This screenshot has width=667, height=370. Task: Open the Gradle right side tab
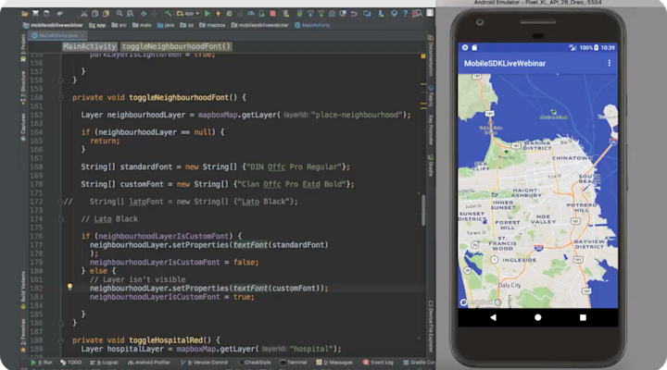431,166
